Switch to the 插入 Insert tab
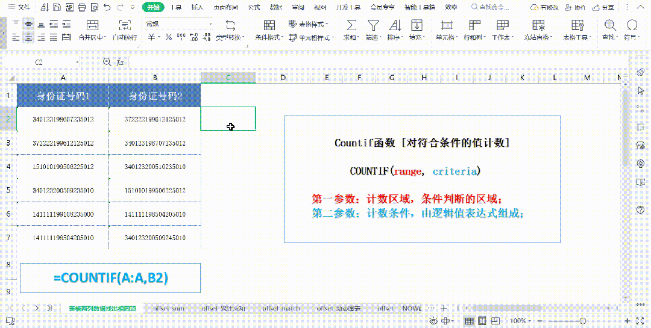 pyautogui.click(x=197, y=7)
